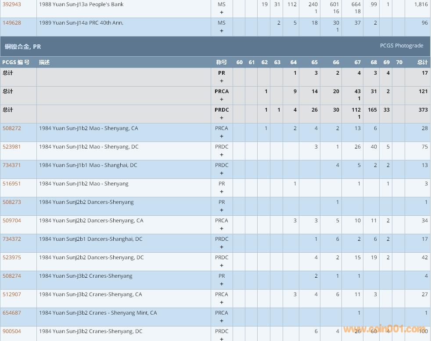Open PCGS number 523975
Screen dimensions: 431x341
pyautogui.click(x=12, y=258)
